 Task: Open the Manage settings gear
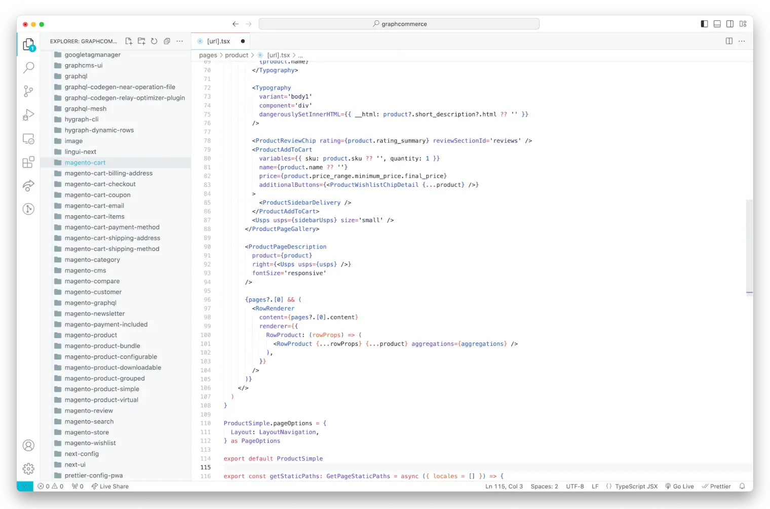(28, 468)
